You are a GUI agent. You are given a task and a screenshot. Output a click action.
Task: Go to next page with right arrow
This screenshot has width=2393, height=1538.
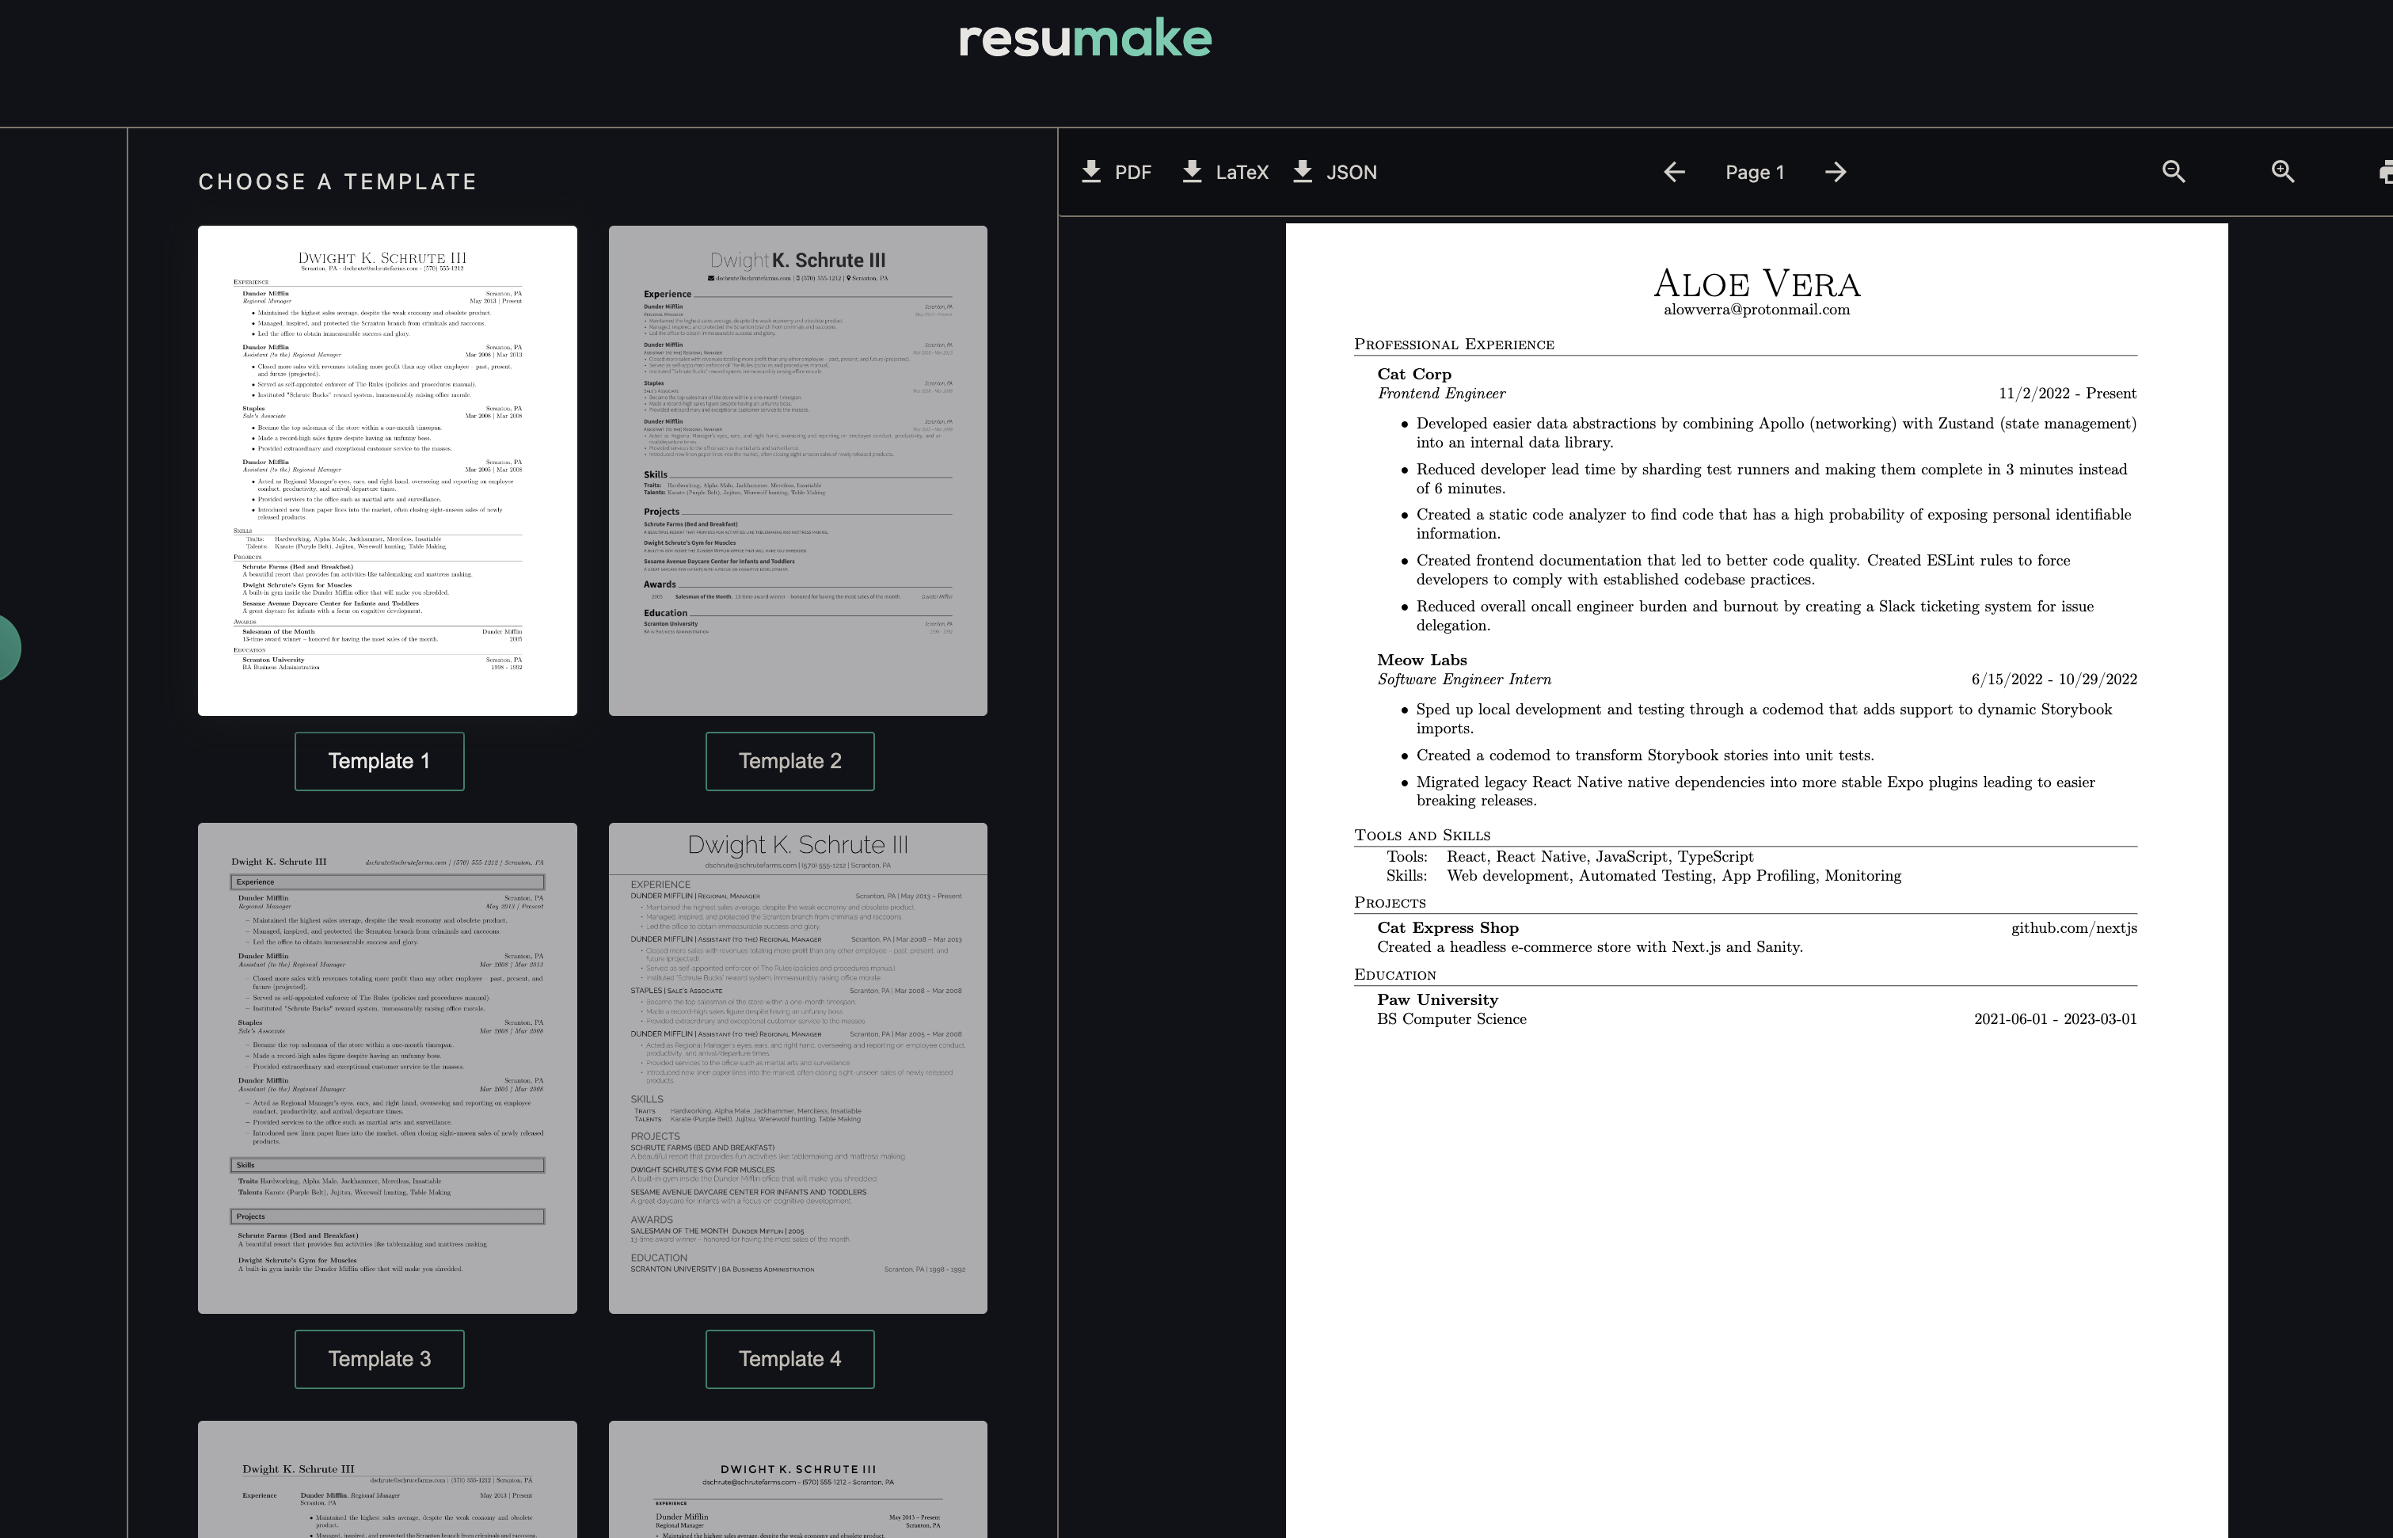[1835, 172]
